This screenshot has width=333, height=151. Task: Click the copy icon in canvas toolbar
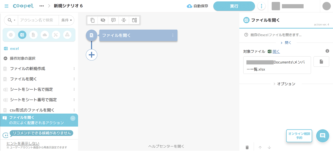coord(93,20)
